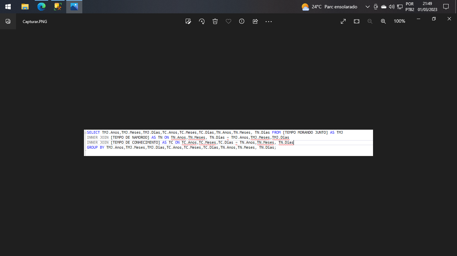Open the volume speaker control
The width and height of the screenshot is (457, 256).
[392, 7]
